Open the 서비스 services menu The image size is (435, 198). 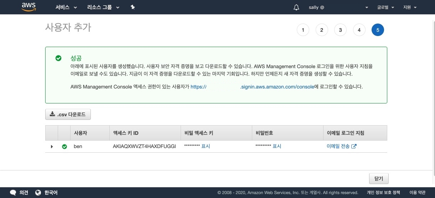tap(66, 7)
